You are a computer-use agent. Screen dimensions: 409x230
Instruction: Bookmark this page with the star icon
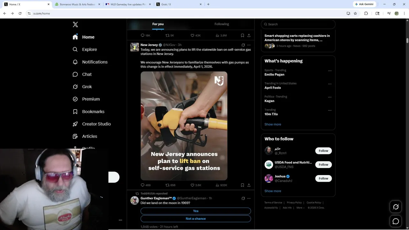tap(355, 13)
